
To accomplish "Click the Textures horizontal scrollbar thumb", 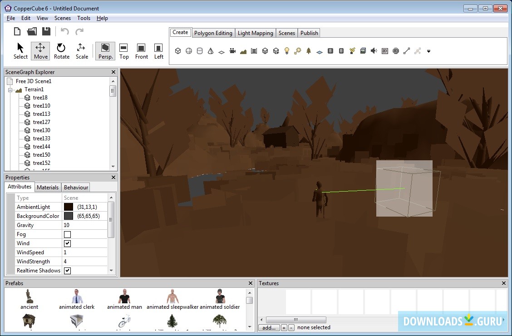I will point(296,320).
